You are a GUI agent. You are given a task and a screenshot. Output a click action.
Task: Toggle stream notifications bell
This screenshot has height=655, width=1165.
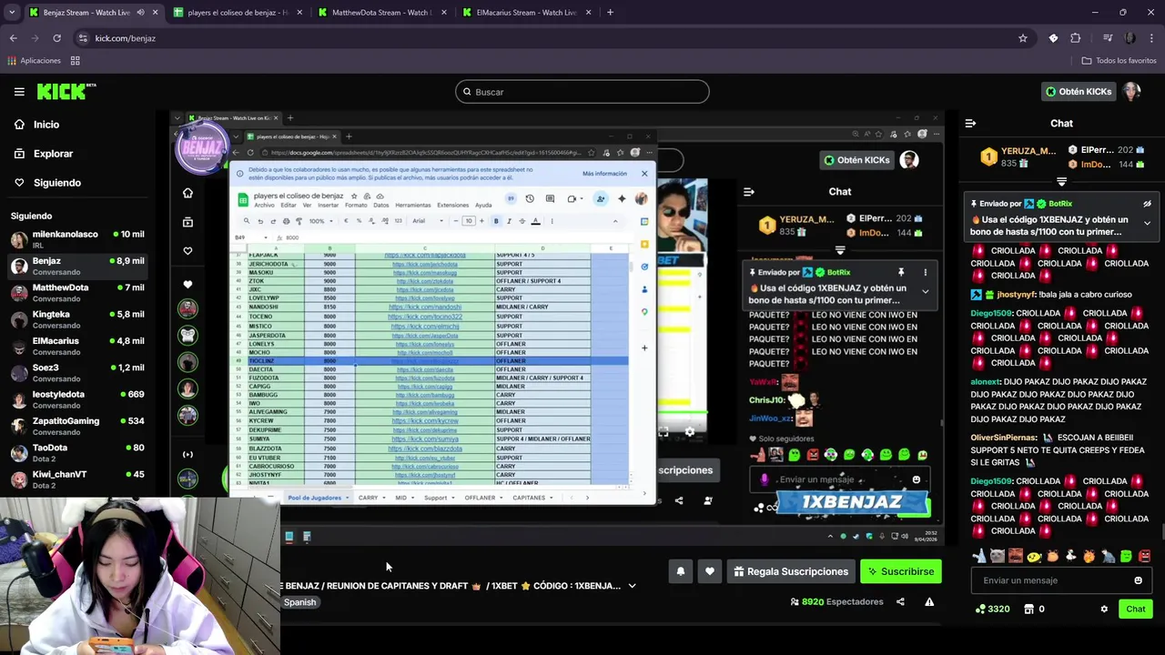coord(681,571)
